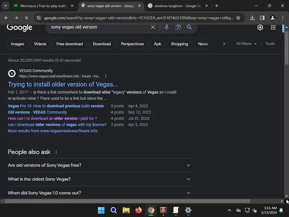Open Settings app in taskbar
The image size is (289, 217).
pos(188,210)
